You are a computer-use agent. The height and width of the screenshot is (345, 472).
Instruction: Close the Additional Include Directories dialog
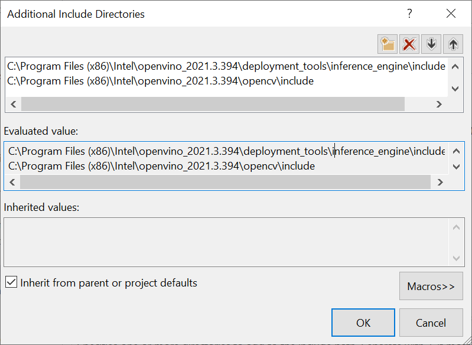(451, 14)
